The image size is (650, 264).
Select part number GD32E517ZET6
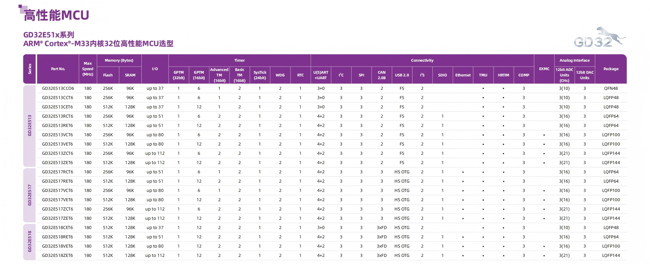57,218
